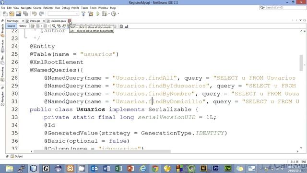The width and height of the screenshot is (307, 173).
Task: Open the View menu
Action: pyautogui.click(x=16, y=8)
